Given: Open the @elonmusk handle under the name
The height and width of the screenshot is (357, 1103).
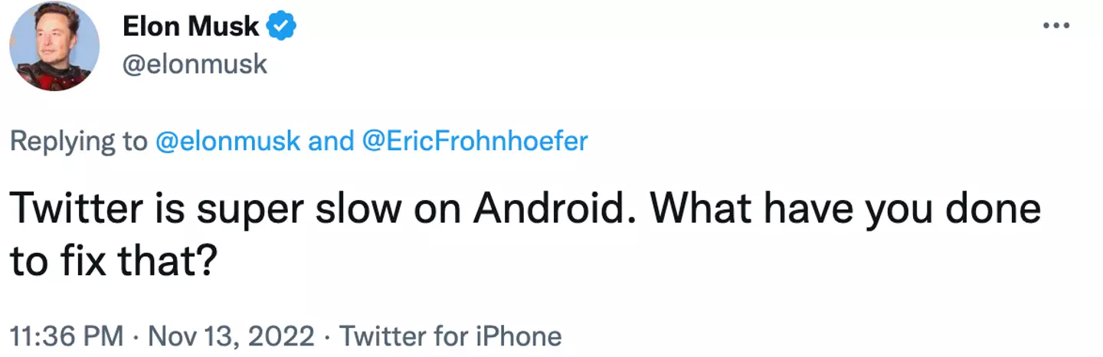Looking at the screenshot, I should point(195,64).
